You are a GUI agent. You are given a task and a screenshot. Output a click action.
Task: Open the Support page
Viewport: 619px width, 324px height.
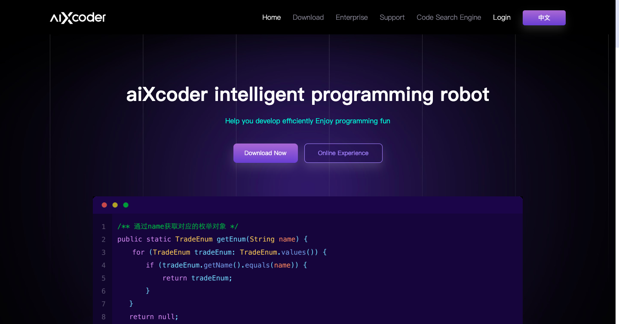pos(392,17)
